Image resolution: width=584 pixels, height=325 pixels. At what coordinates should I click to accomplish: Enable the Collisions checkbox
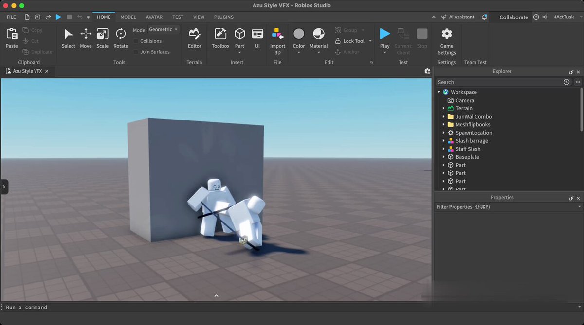click(x=136, y=41)
